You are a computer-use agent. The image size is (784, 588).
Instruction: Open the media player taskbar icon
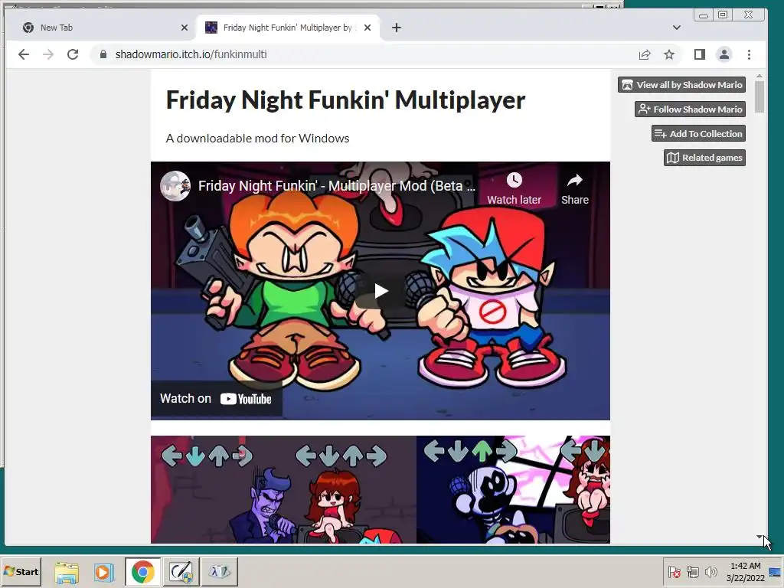point(104,571)
